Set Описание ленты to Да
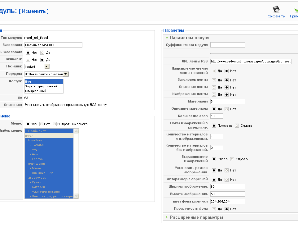This screenshot has height=228, width=298. pos(214,88)
